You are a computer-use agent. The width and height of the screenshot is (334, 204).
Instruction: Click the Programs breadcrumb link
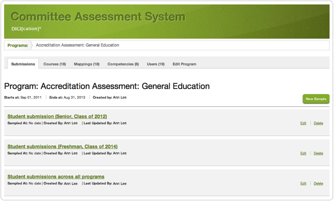click(18, 45)
